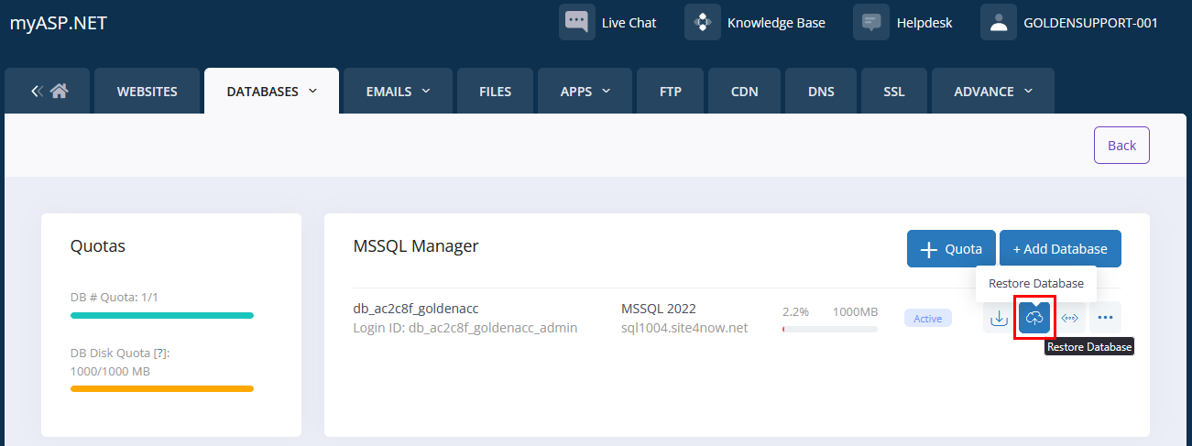Open the Knowledge Base icon
1192x446 pixels.
click(x=703, y=22)
